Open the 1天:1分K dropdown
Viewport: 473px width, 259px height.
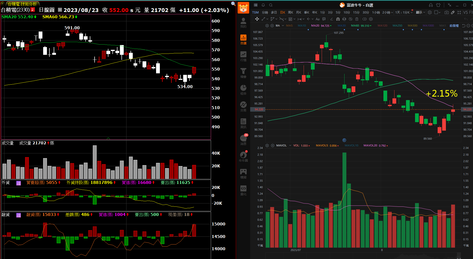404,12
